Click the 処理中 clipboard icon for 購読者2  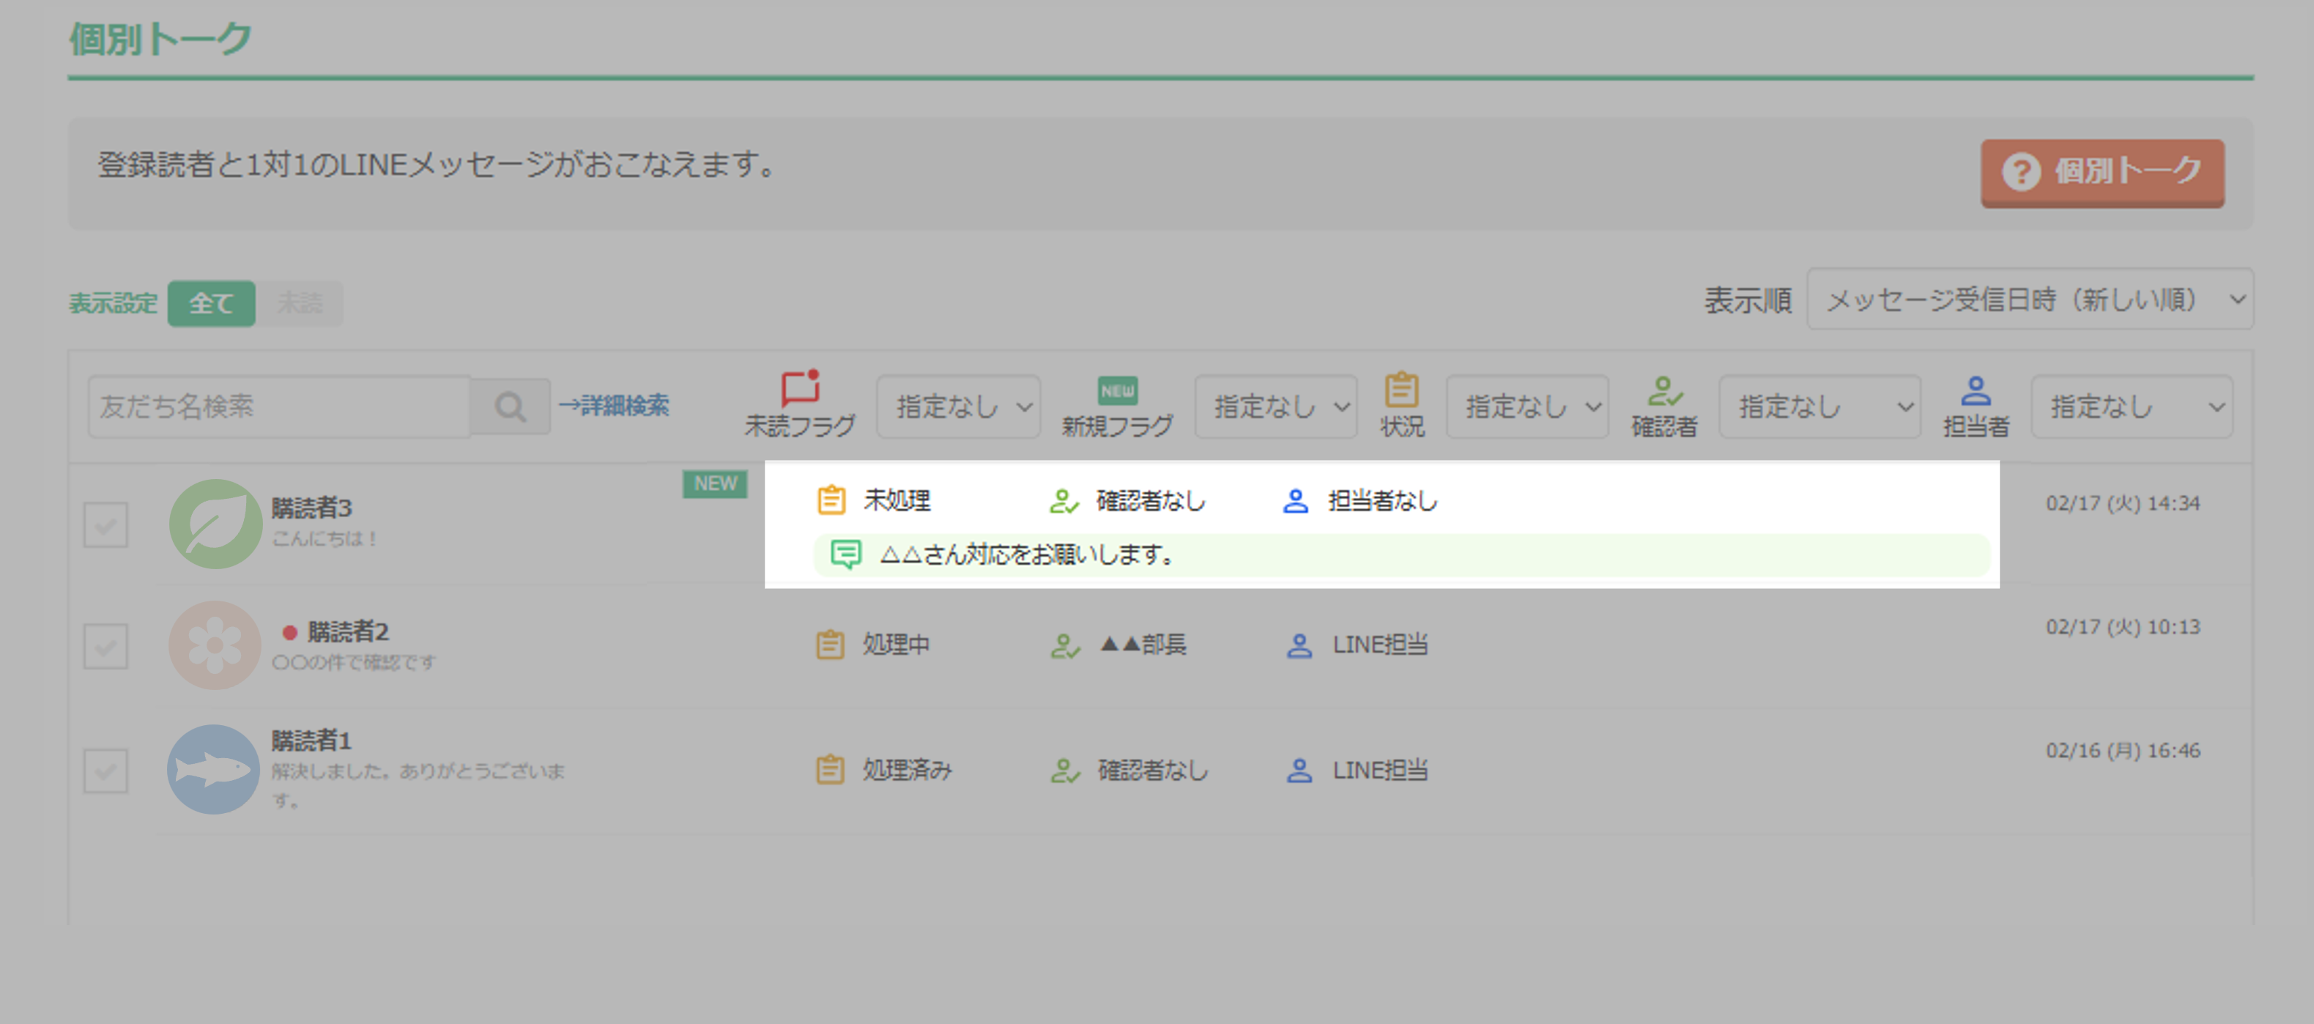coord(830,644)
